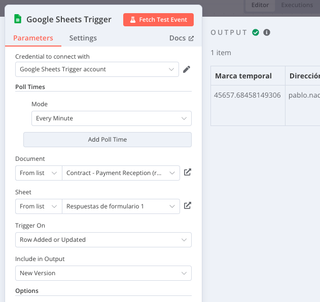Image resolution: width=320 pixels, height=302 pixels.
Task: Switch to the Parameters tab
Action: click(x=33, y=38)
